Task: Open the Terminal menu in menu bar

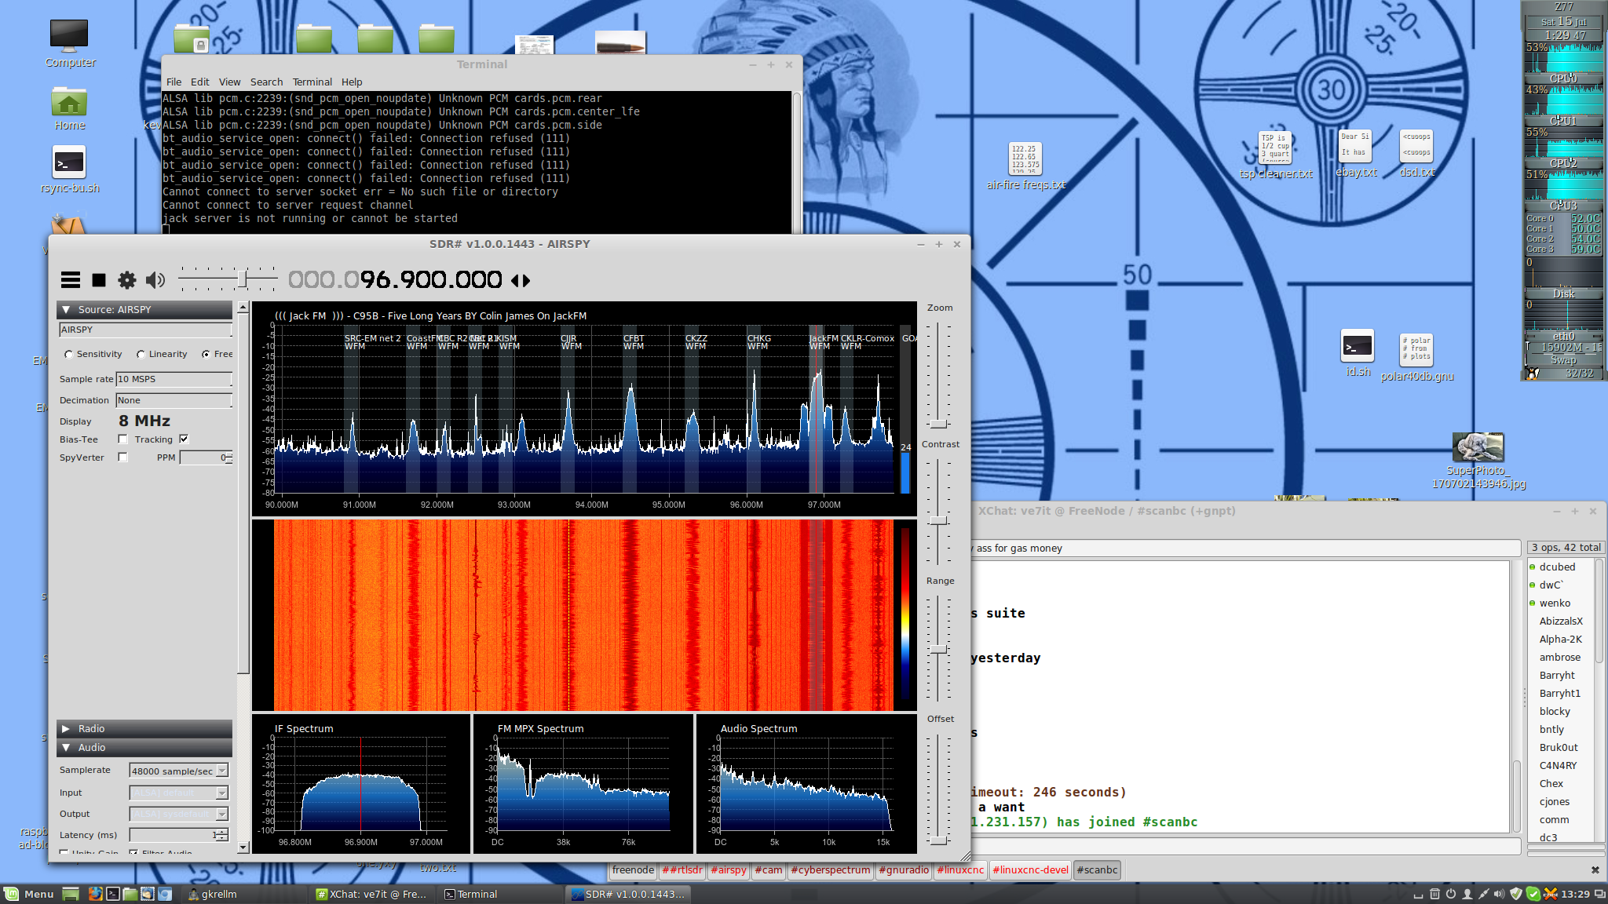Action: tap(312, 82)
